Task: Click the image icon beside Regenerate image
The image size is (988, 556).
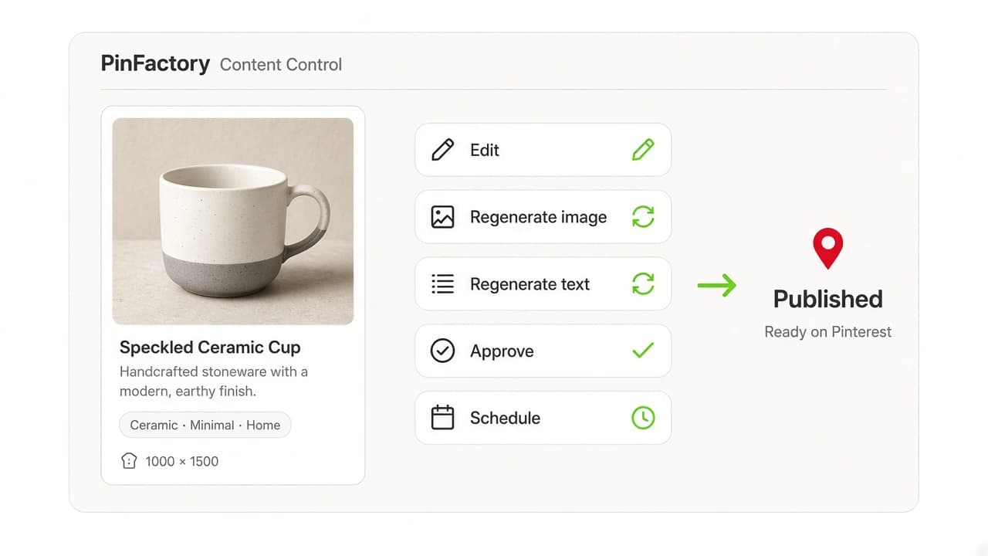Action: (x=442, y=217)
